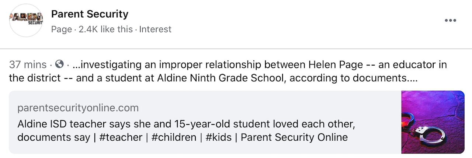Open the Parent Security page name link

tap(90, 14)
